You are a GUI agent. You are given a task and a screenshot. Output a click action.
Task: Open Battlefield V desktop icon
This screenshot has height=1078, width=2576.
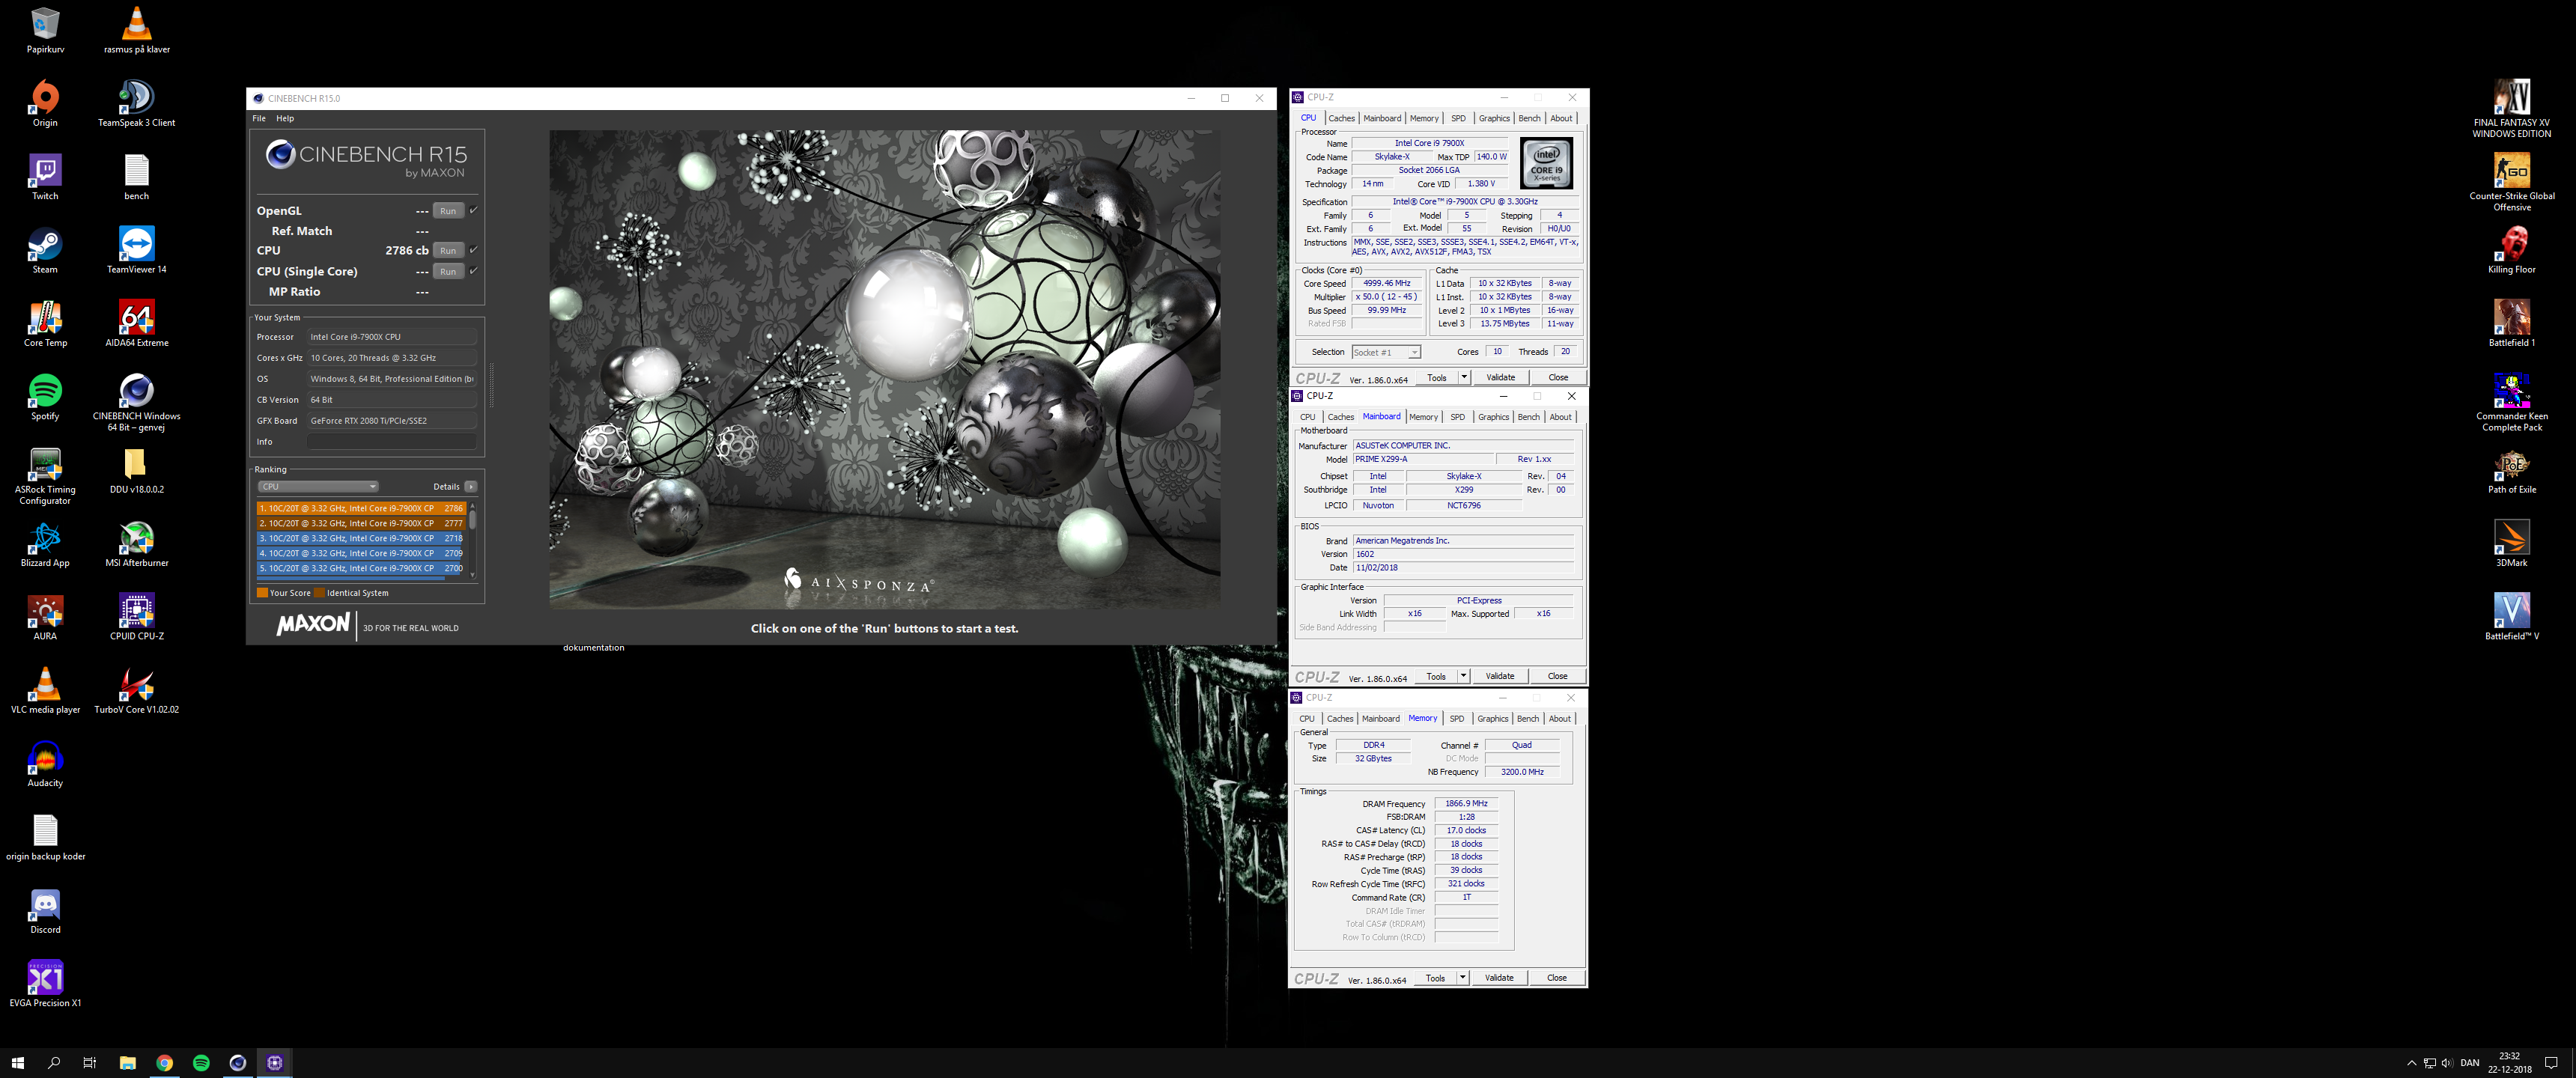point(2511,617)
